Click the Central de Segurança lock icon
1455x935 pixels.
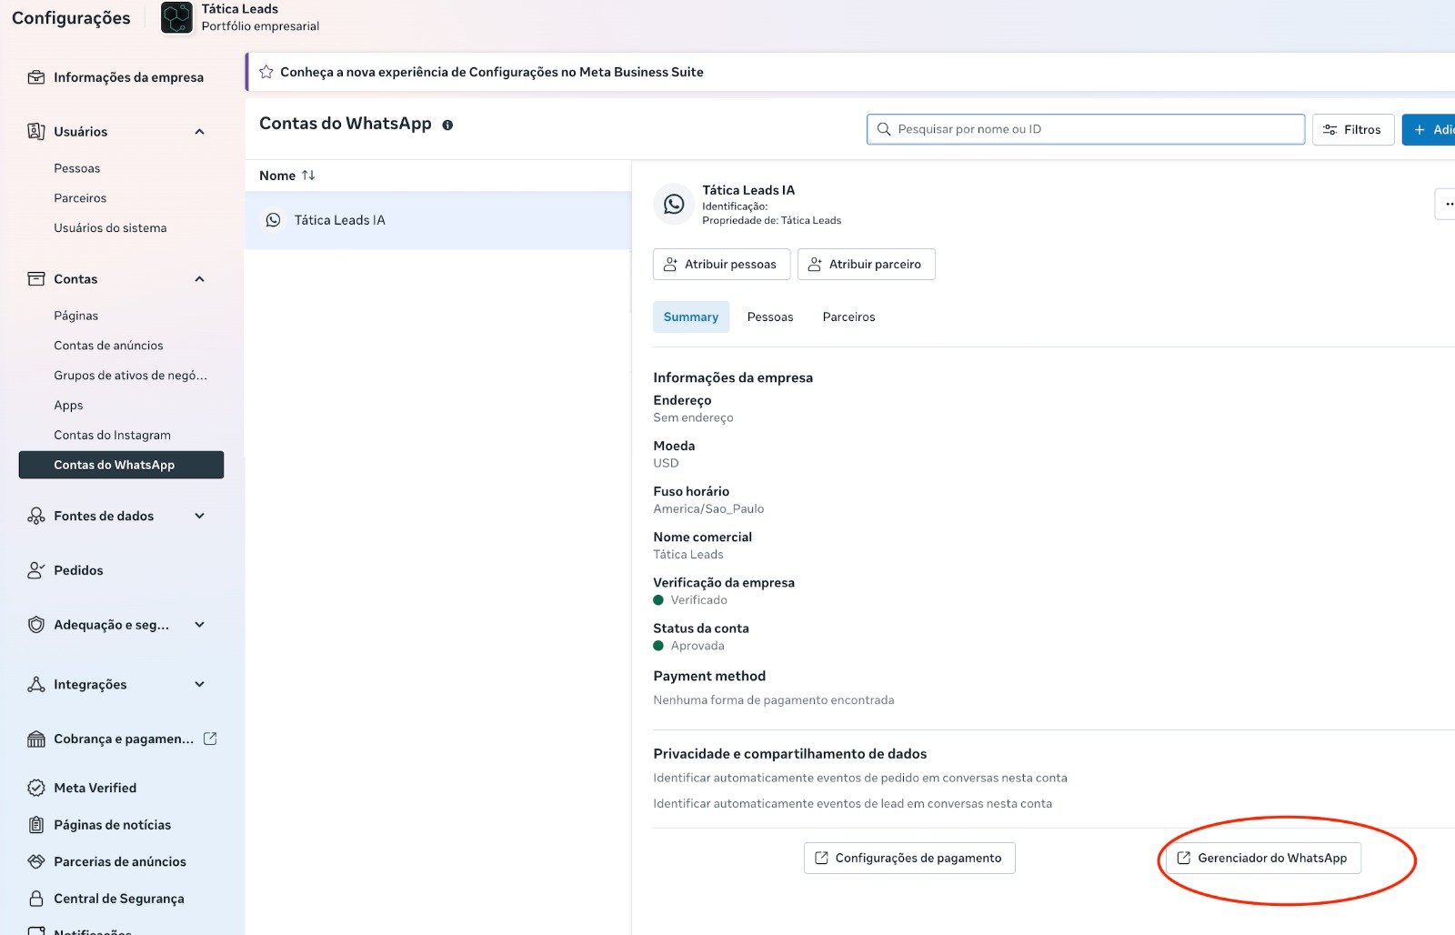point(36,899)
